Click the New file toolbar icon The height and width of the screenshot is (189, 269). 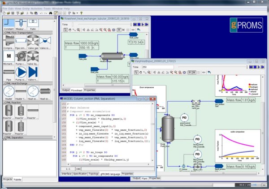(4, 13)
